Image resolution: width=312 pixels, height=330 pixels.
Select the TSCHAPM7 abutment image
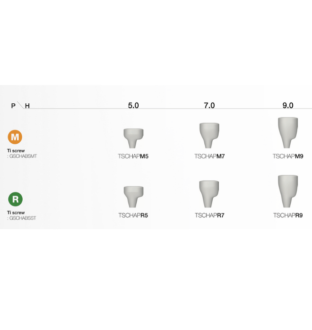tap(209, 135)
